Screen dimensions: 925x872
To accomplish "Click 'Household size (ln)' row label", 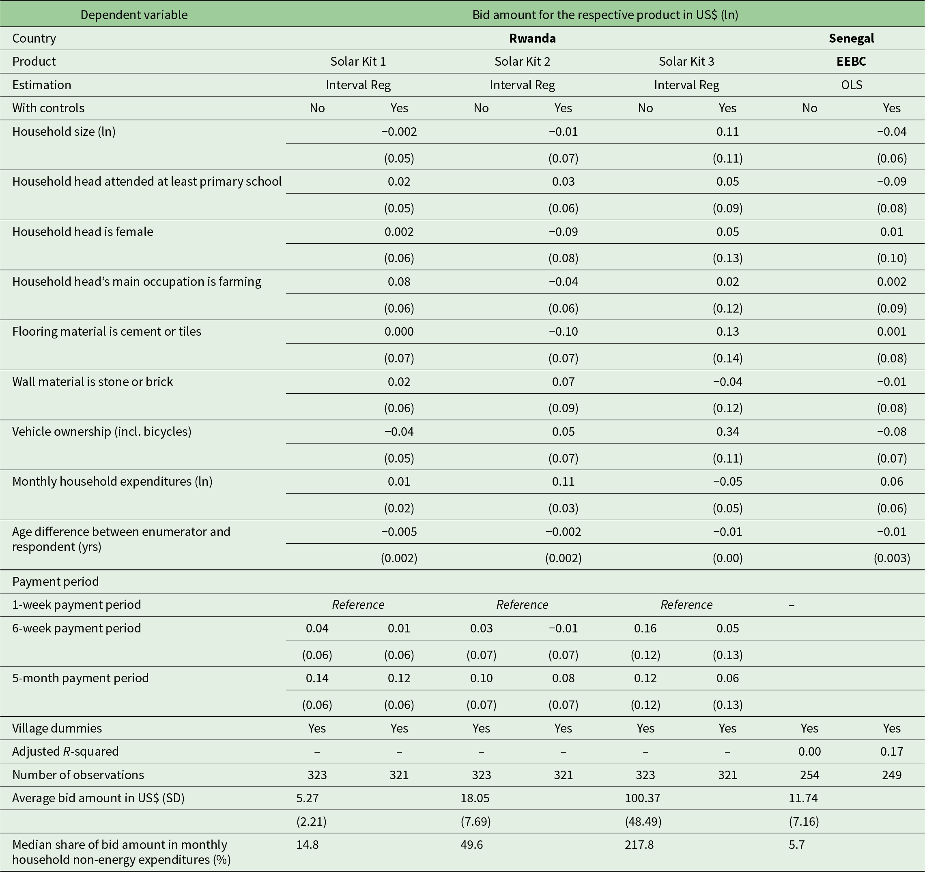I will [64, 131].
